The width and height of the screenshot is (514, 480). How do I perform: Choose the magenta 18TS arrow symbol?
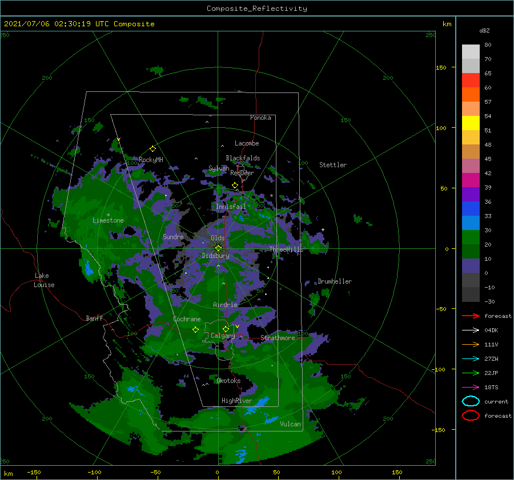(x=471, y=388)
